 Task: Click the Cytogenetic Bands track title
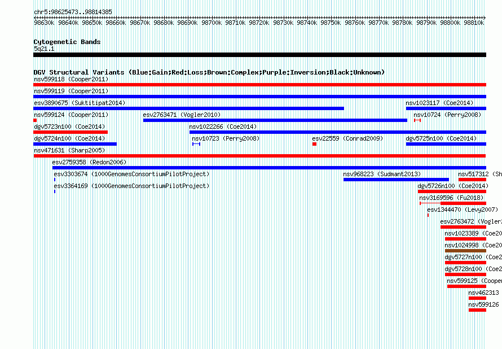coord(67,42)
